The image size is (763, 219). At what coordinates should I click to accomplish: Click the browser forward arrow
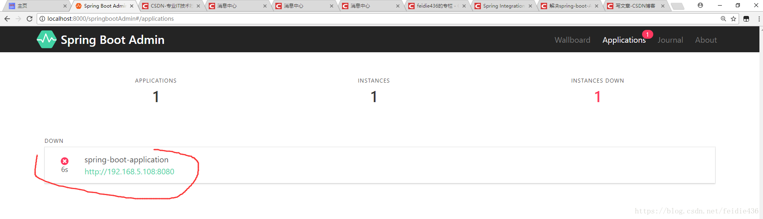pyautogui.click(x=18, y=19)
